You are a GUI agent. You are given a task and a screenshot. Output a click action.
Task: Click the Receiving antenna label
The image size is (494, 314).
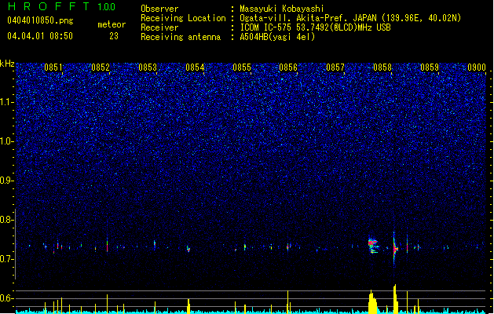[181, 37]
